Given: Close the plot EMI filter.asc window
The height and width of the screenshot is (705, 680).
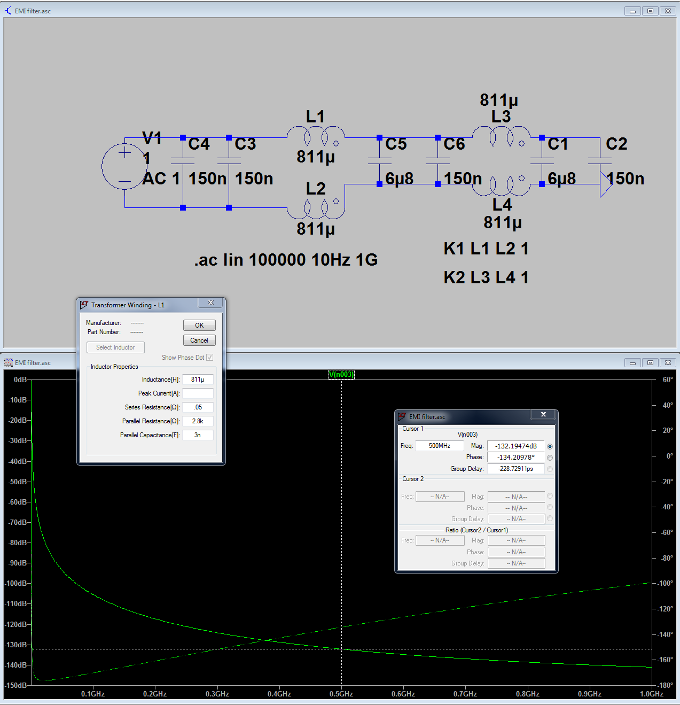Looking at the screenshot, I should pyautogui.click(x=668, y=363).
